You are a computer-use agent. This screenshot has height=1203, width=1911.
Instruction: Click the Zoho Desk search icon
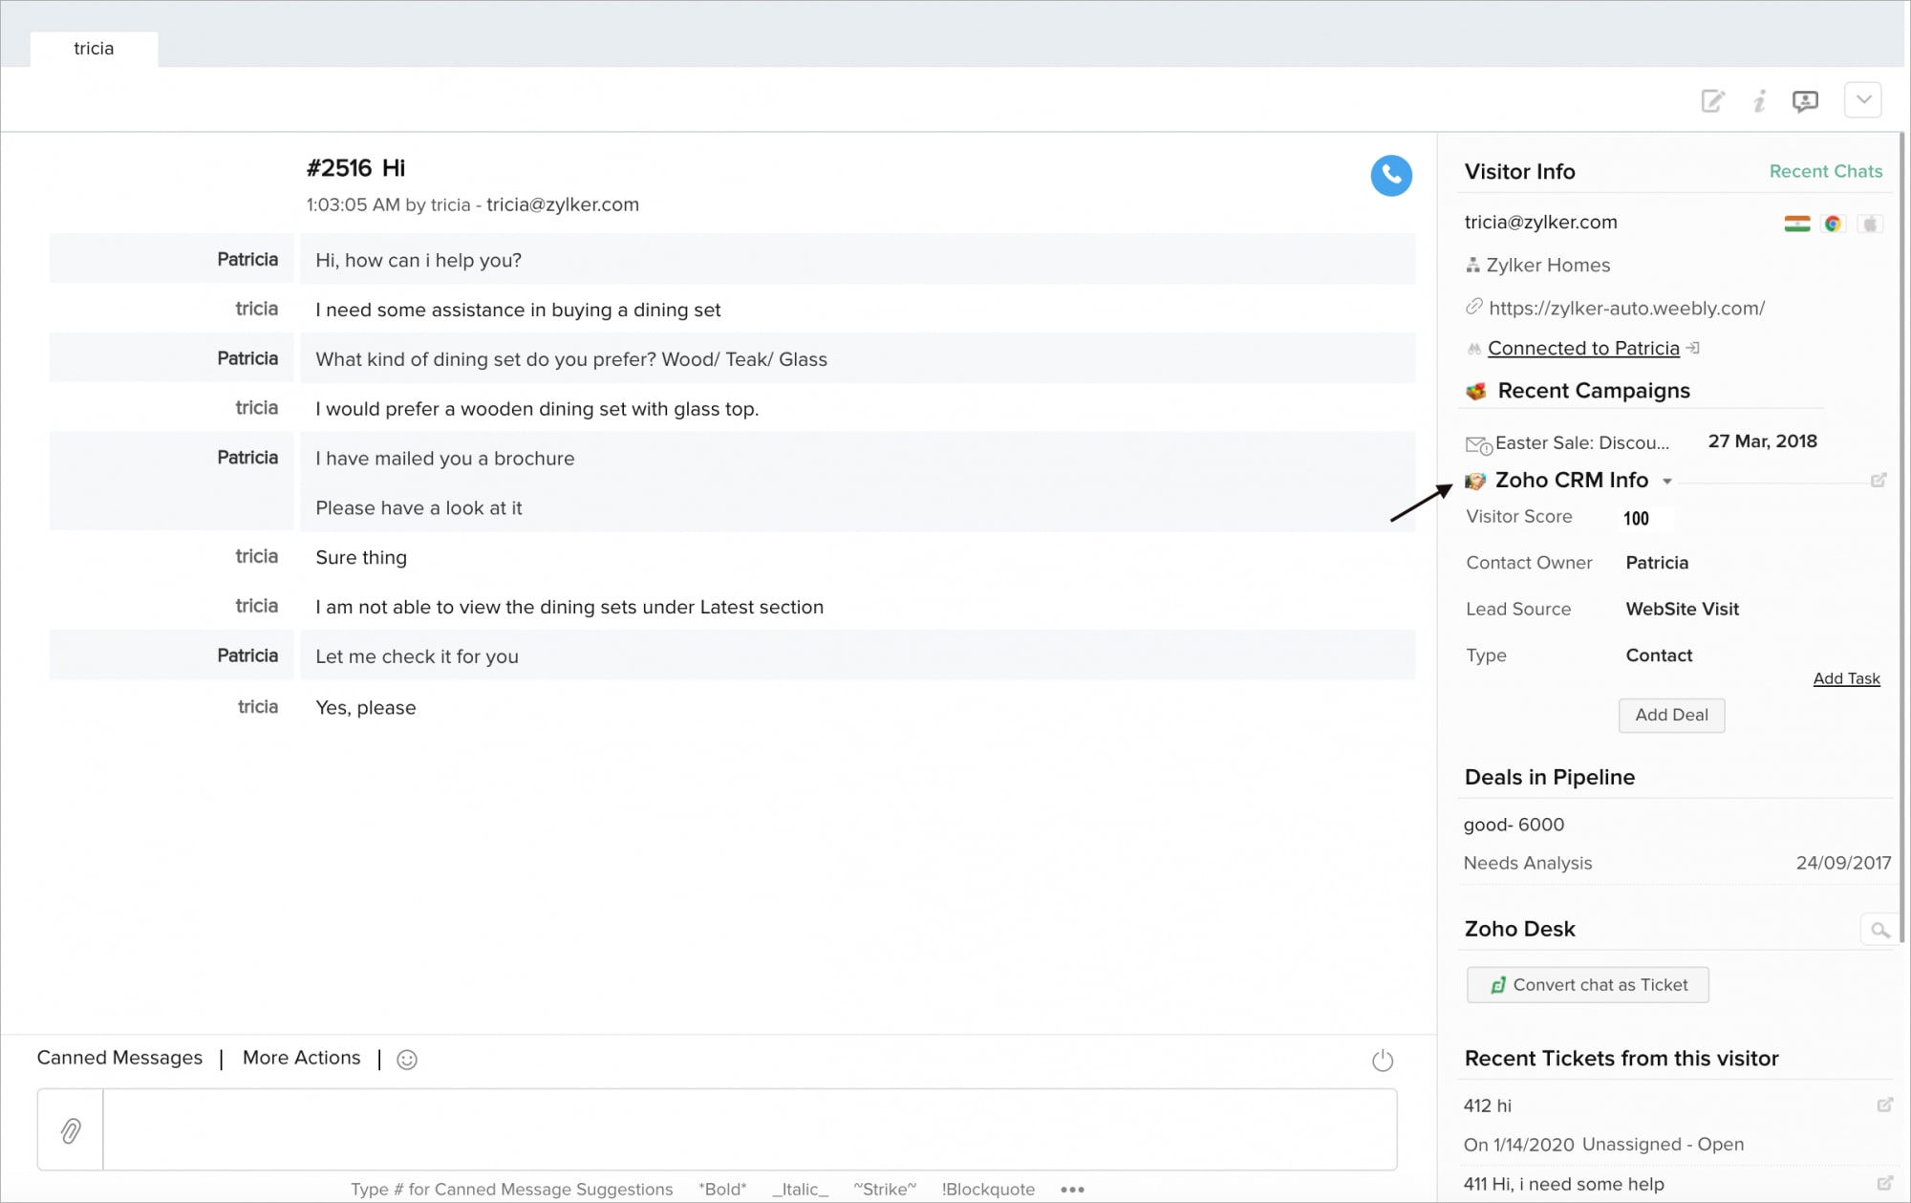(x=1879, y=930)
